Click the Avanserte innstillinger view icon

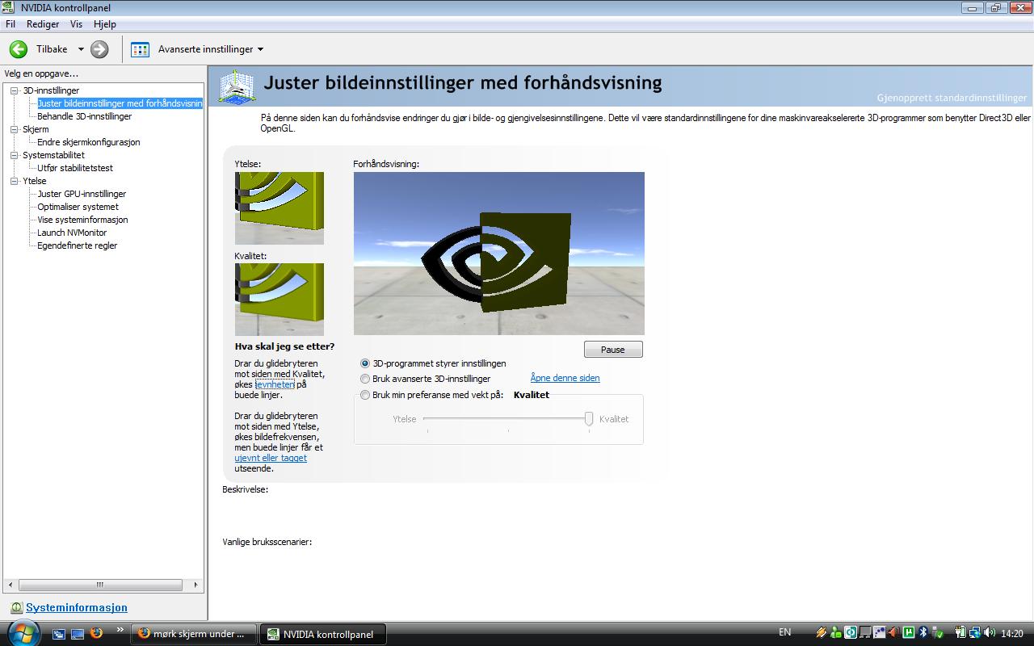(x=140, y=49)
